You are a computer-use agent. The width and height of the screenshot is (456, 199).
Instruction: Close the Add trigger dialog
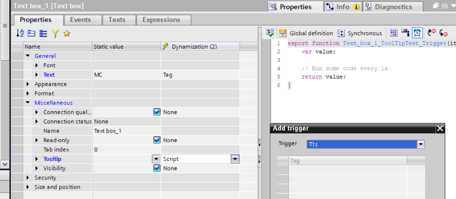point(440,128)
